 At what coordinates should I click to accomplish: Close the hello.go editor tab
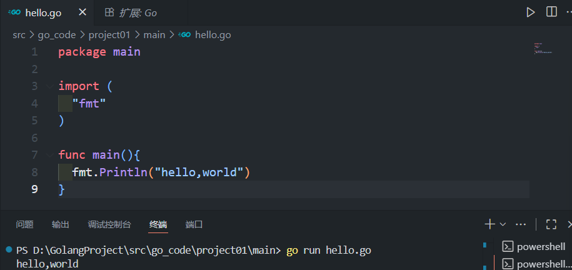(x=83, y=13)
